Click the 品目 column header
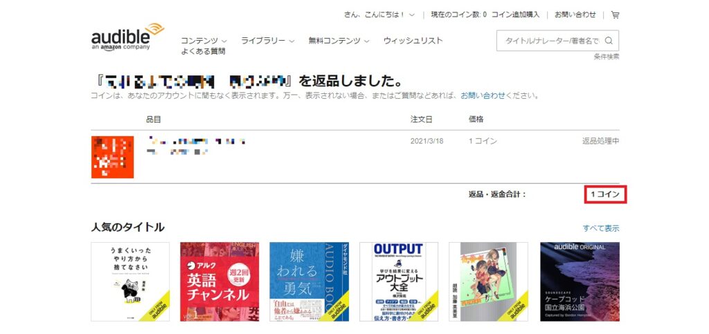709x334 pixels. [x=153, y=120]
